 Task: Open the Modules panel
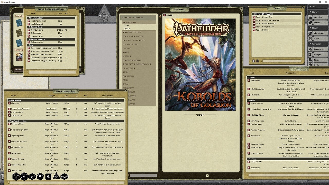click(318, 17)
